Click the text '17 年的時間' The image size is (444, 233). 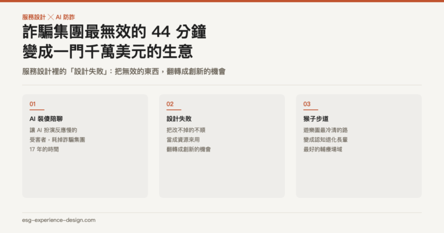44,149
